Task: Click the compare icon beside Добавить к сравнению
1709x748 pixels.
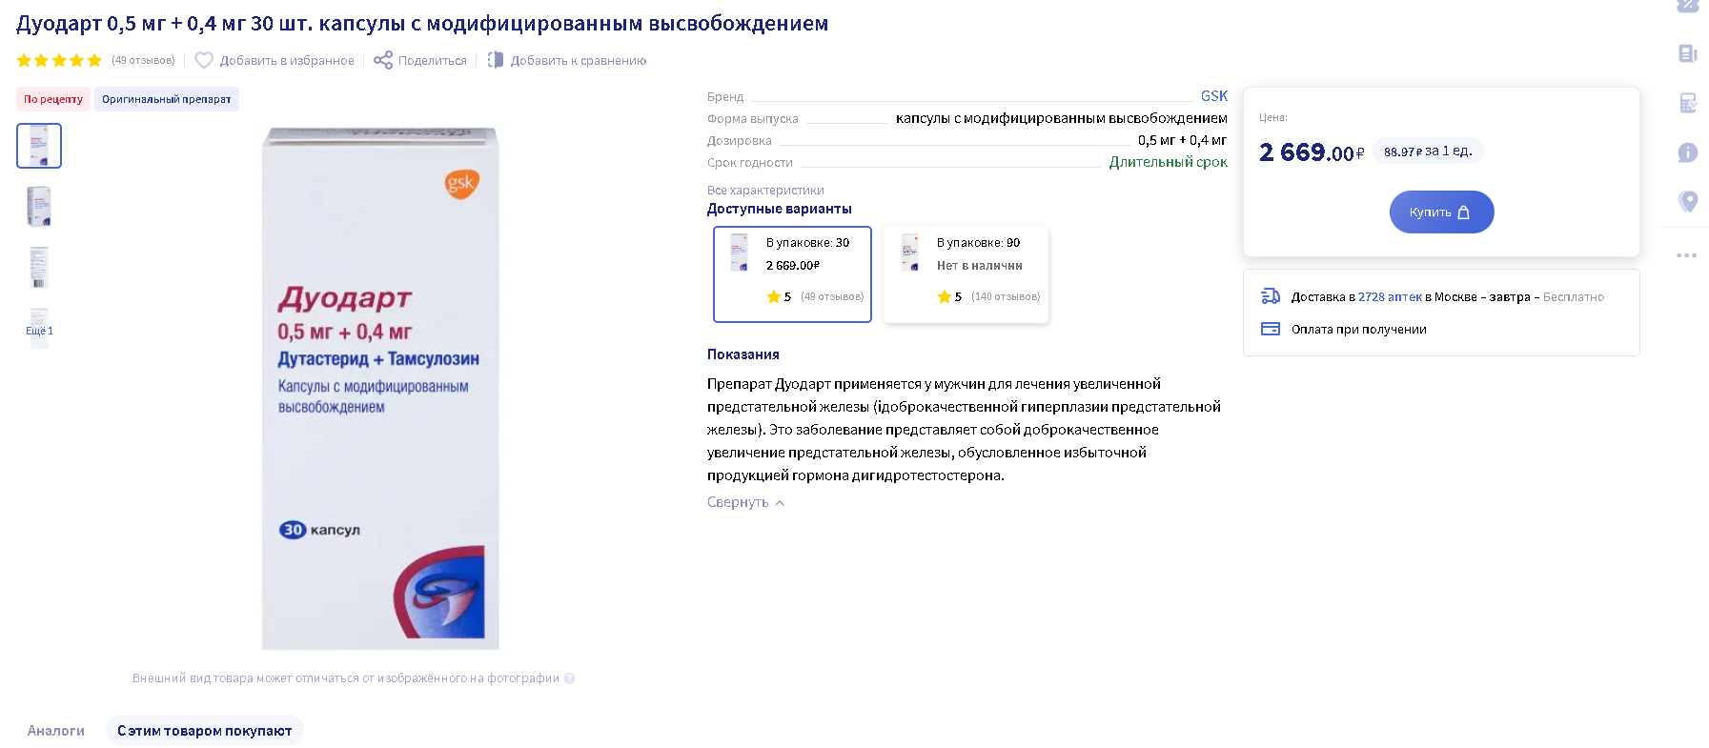Action: [x=496, y=60]
